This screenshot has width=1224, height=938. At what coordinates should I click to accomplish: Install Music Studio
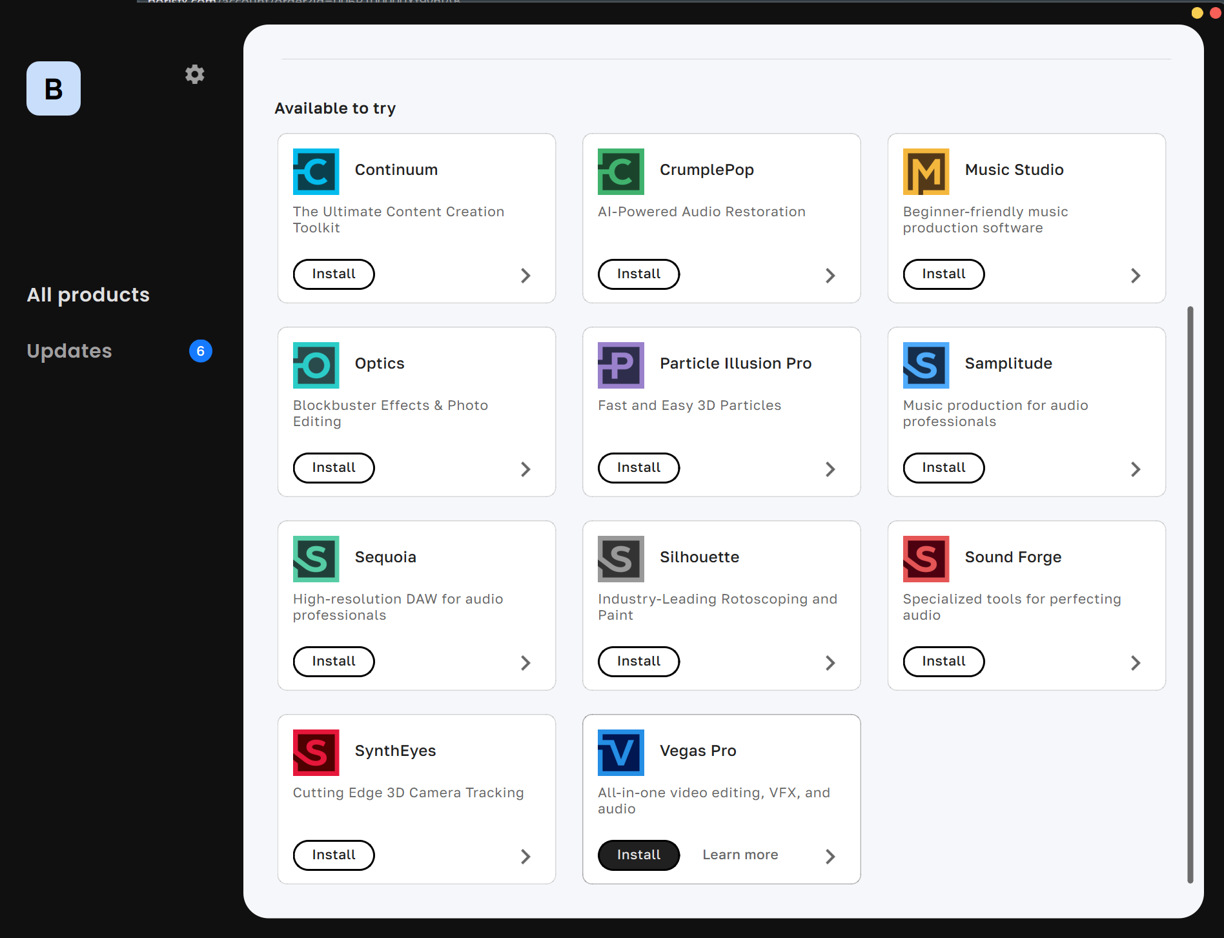(x=944, y=274)
